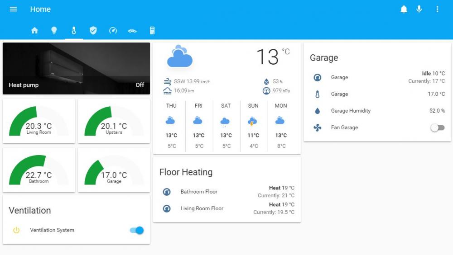Click the Ventilation card title
The width and height of the screenshot is (453, 255).
click(30, 211)
